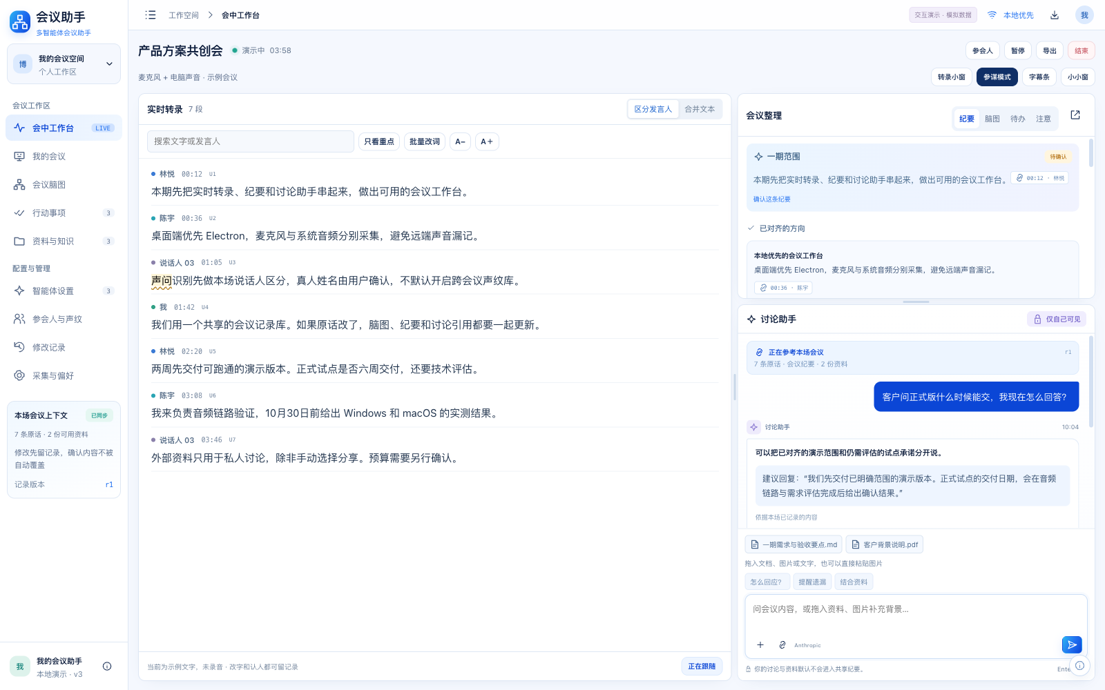Expand the 我的会议空间 workspace dropdown
This screenshot has width=1105, height=690.
point(64,64)
